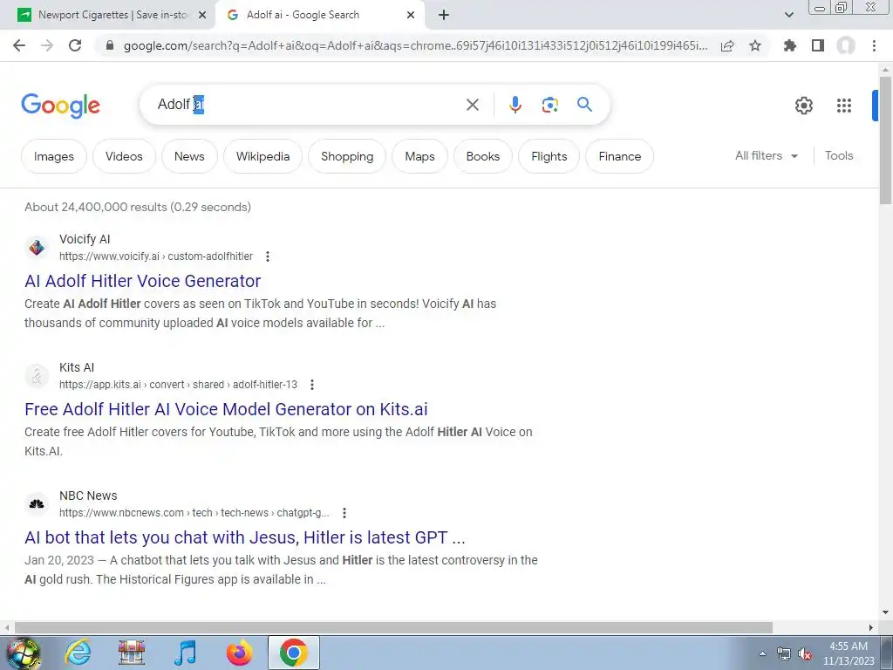893x670 pixels.
Task: Launch Internet Explorer from the taskbar
Action: [x=78, y=653]
